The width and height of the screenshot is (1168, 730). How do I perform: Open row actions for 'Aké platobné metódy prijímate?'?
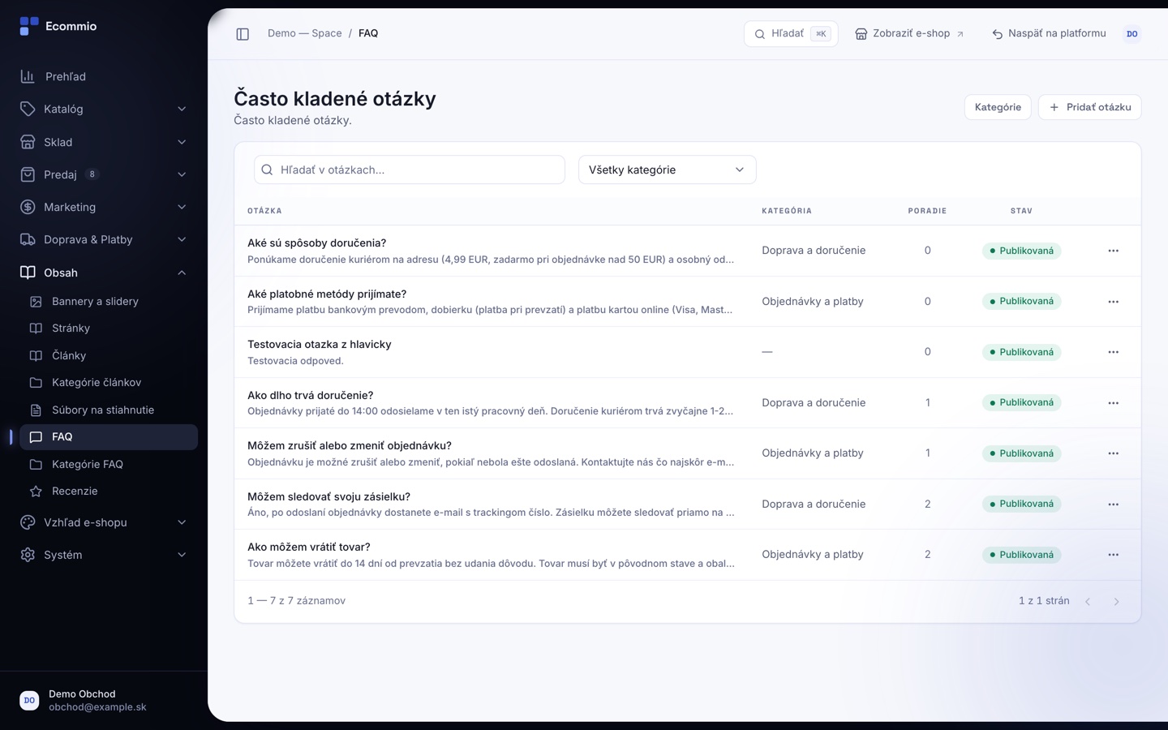pyautogui.click(x=1113, y=302)
